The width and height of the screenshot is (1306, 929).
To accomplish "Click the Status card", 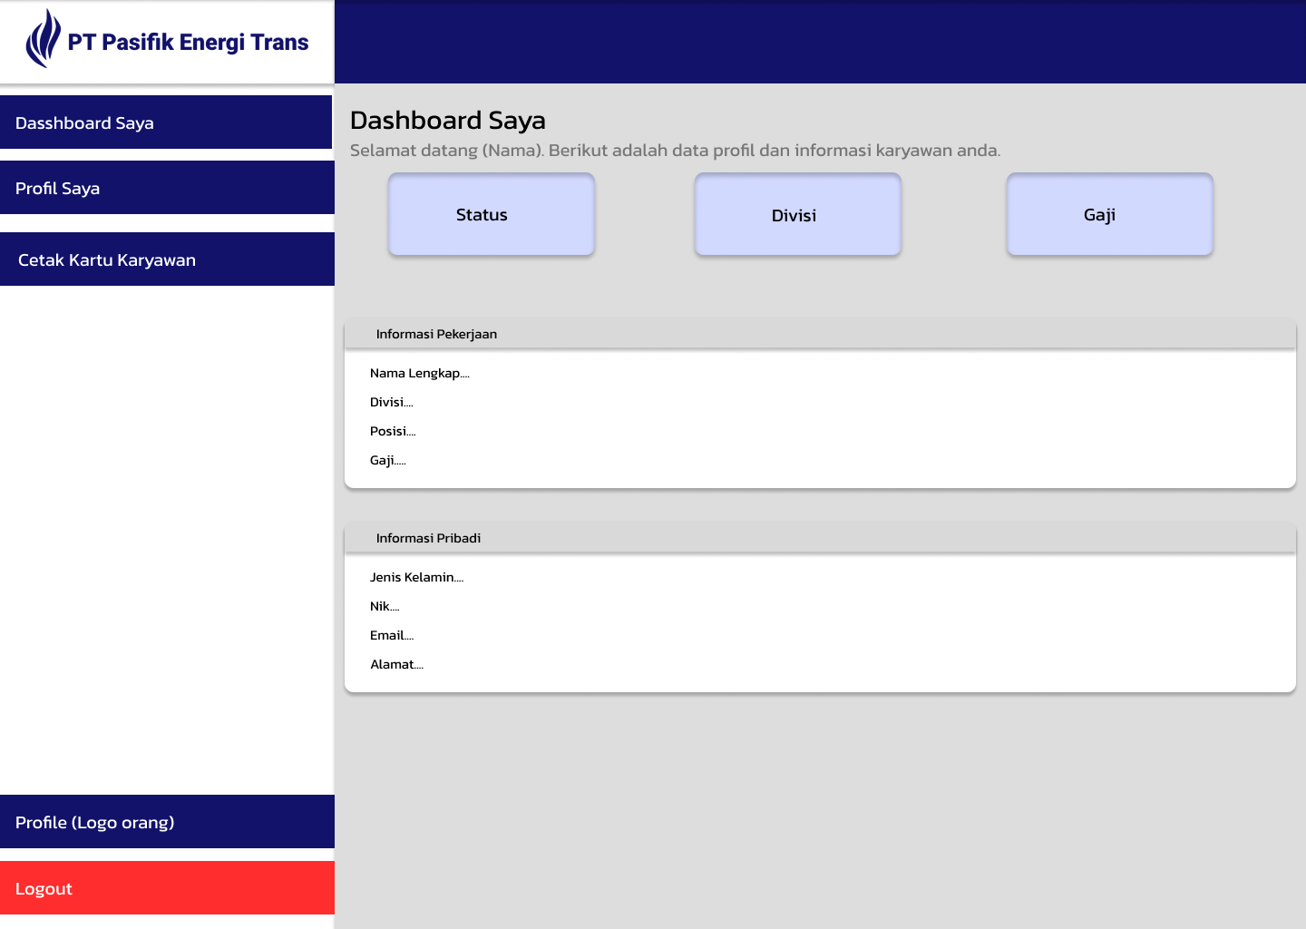I will (492, 214).
